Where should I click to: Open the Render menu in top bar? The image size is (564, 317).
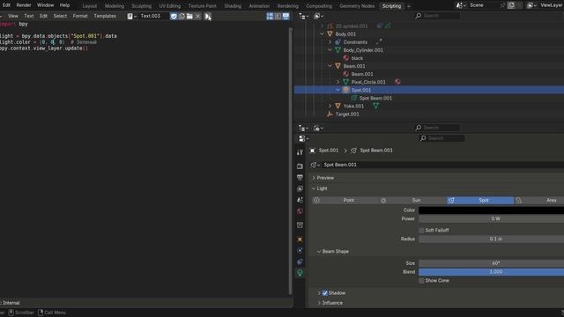coord(24,5)
